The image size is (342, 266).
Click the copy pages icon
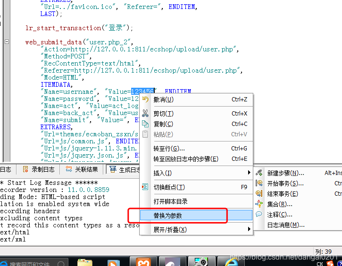[x=145, y=124]
